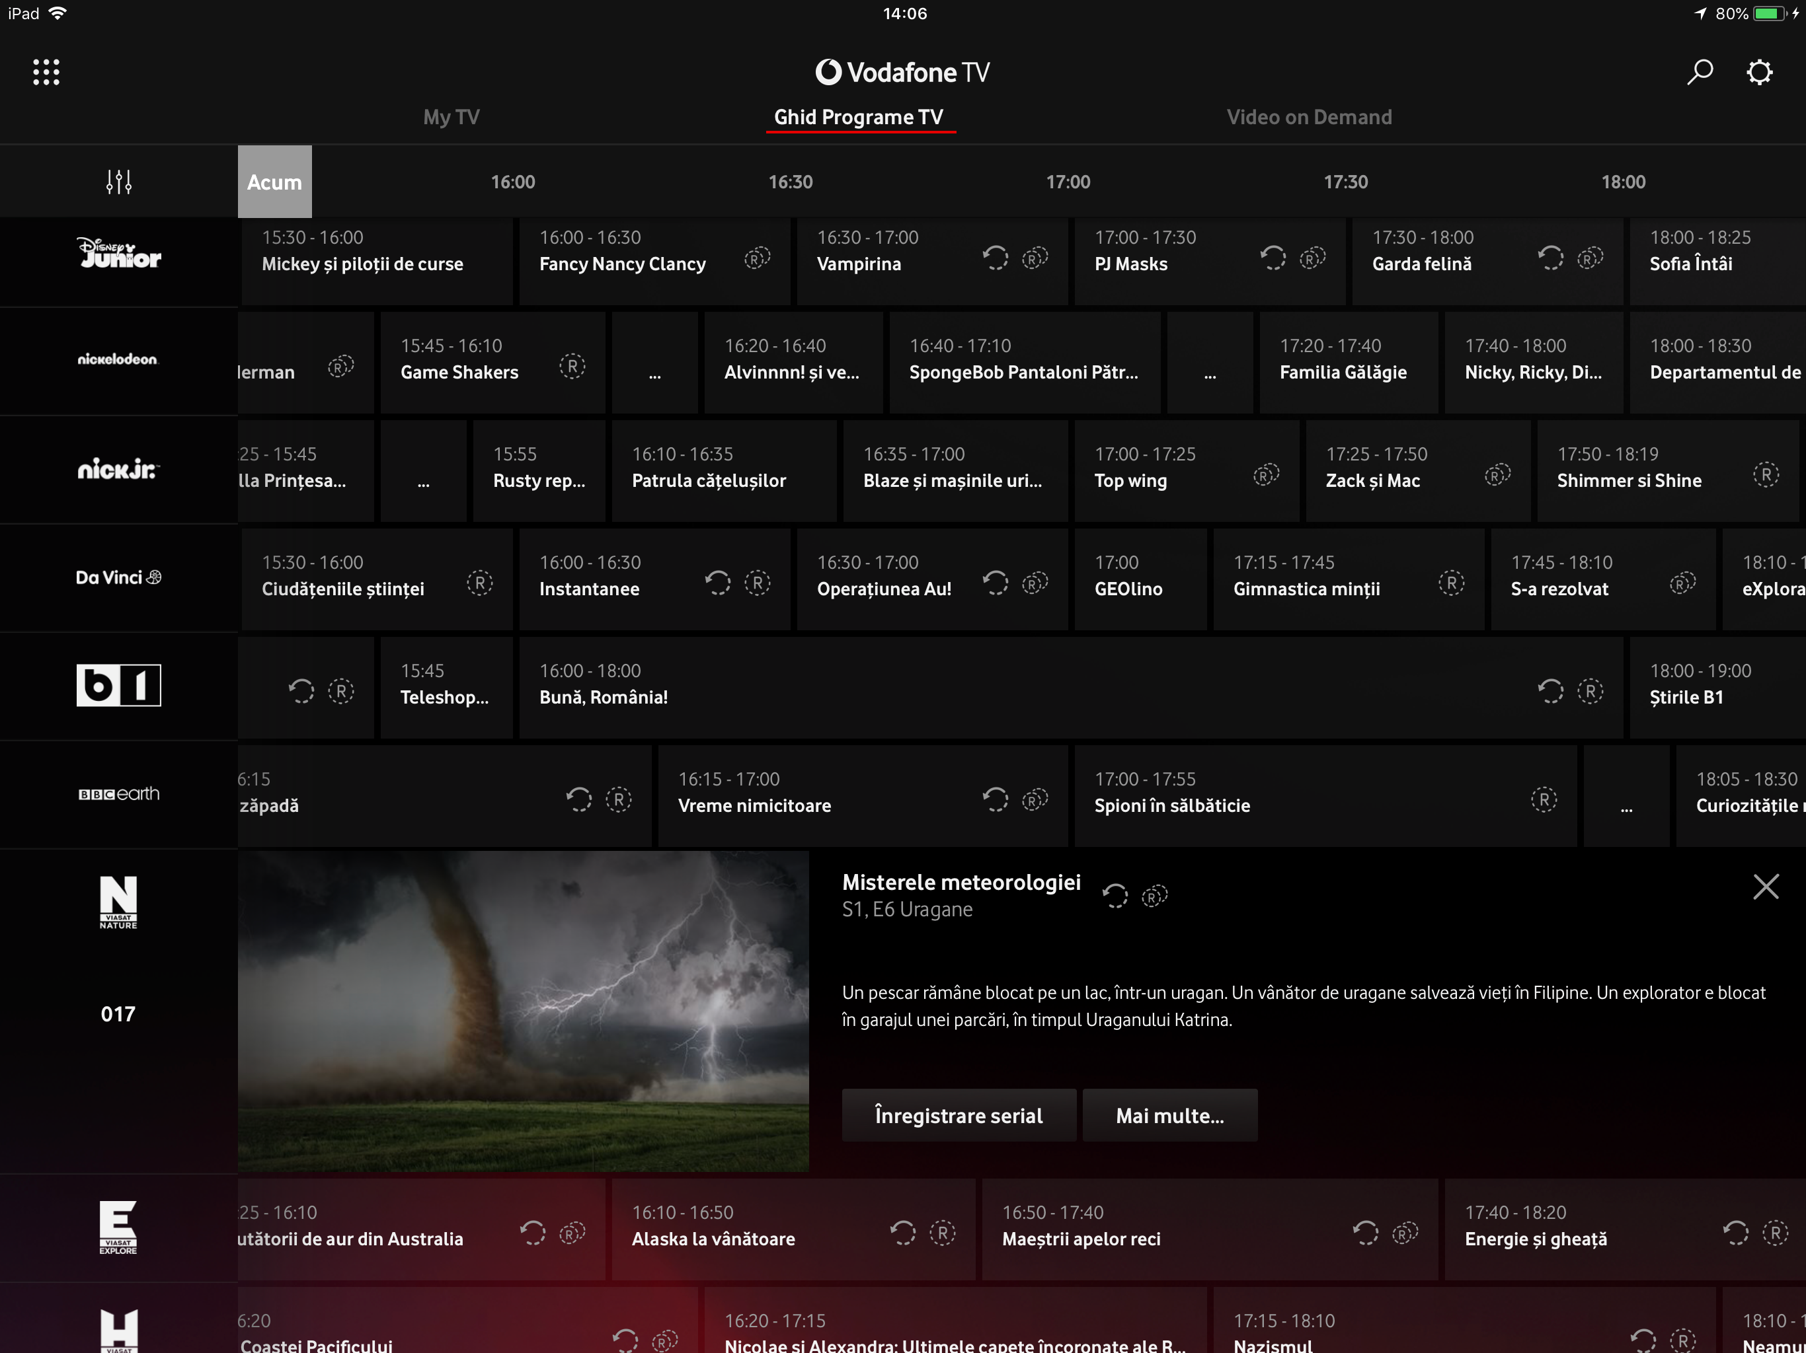The width and height of the screenshot is (1806, 1353).
Task: Tap the 017 channel number
Action: (118, 1013)
